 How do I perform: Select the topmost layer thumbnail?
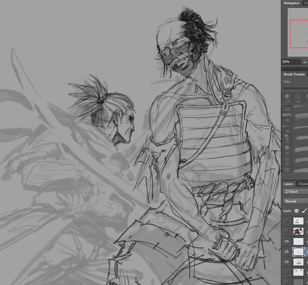click(x=298, y=221)
